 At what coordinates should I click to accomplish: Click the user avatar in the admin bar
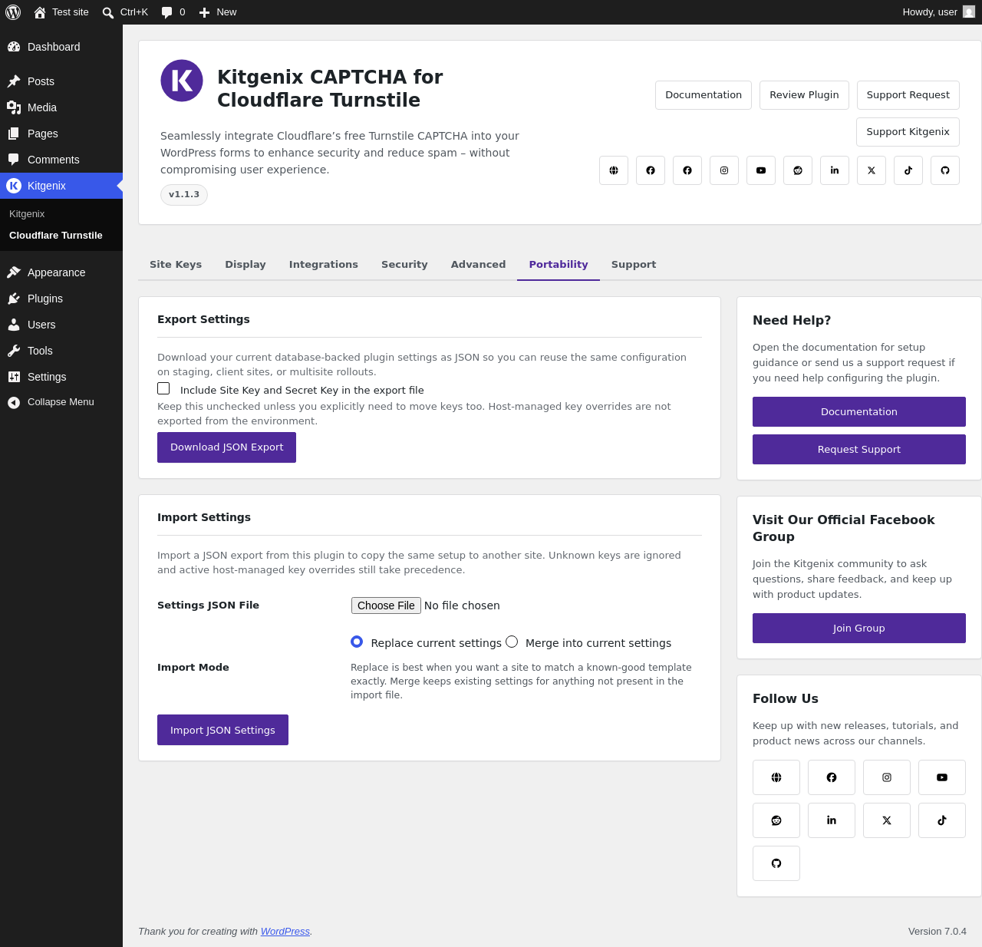click(x=969, y=12)
